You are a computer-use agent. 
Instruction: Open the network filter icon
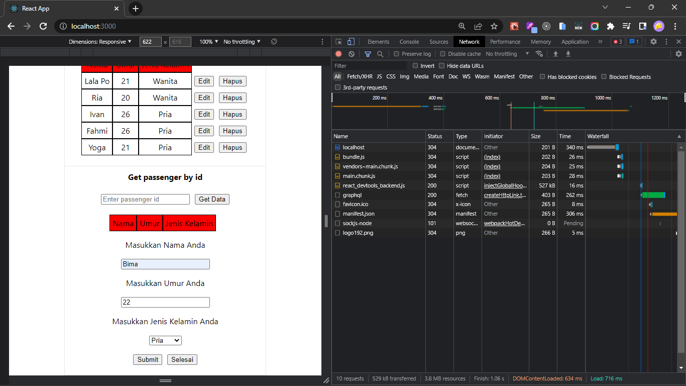(x=368, y=54)
